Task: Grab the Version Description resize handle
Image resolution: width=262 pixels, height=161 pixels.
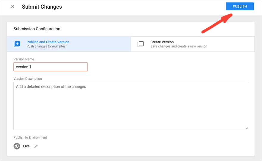Action: point(247,128)
